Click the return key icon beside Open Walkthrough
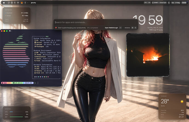The width and height of the screenshot is (189, 122). tap(121, 28)
